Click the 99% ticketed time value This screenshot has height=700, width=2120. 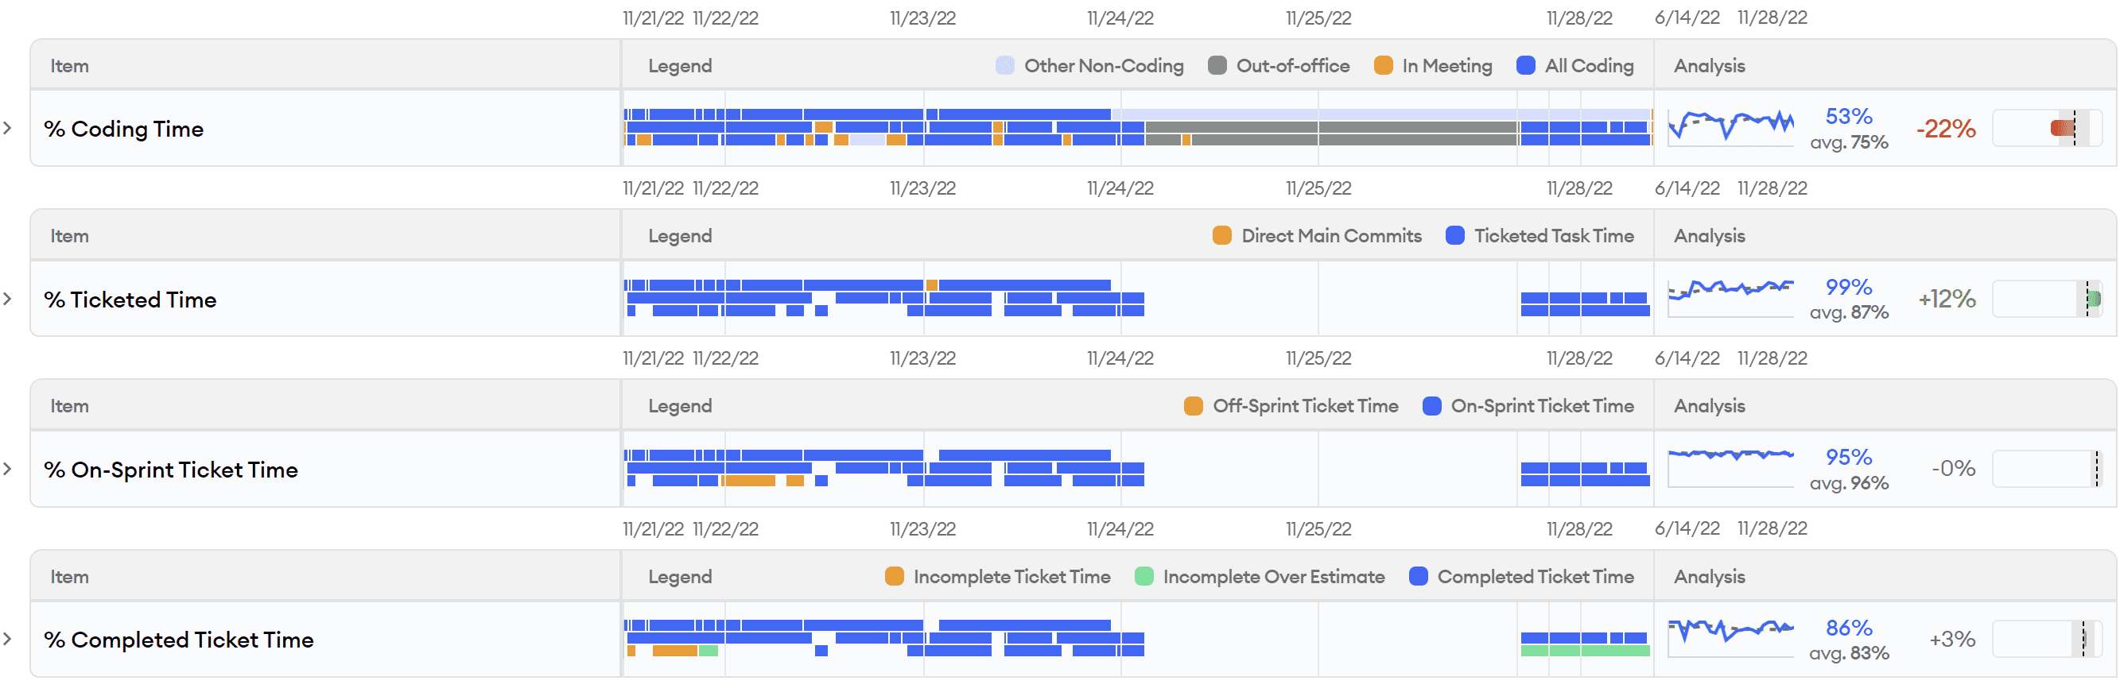pyautogui.click(x=1848, y=287)
